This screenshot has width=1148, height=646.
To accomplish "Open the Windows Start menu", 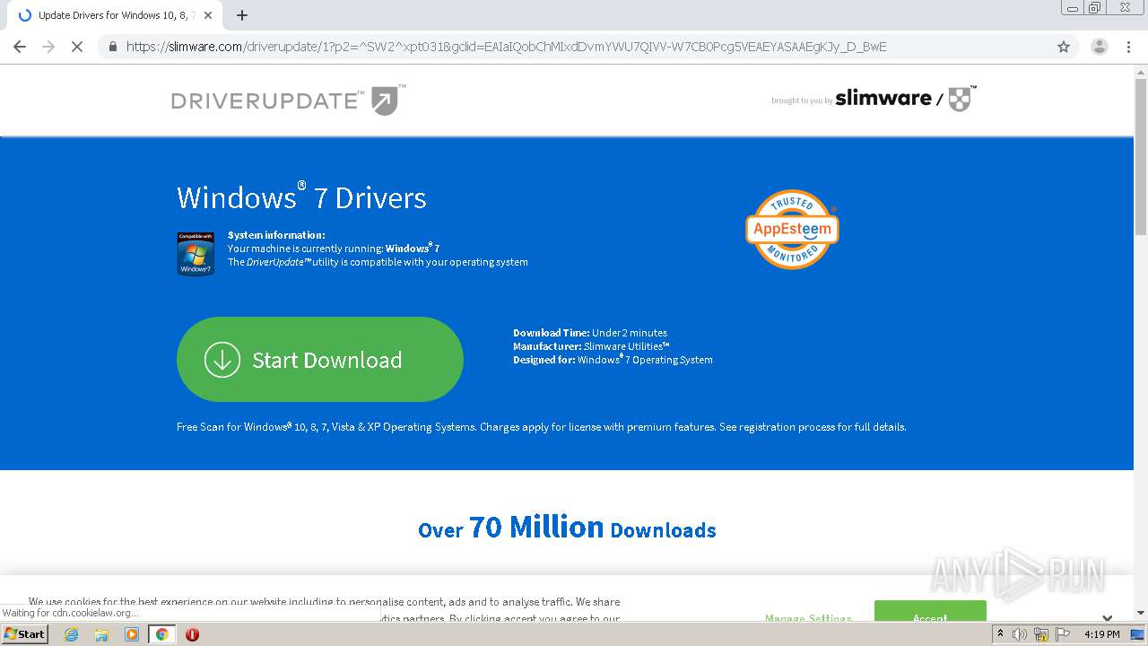I will pos(25,633).
